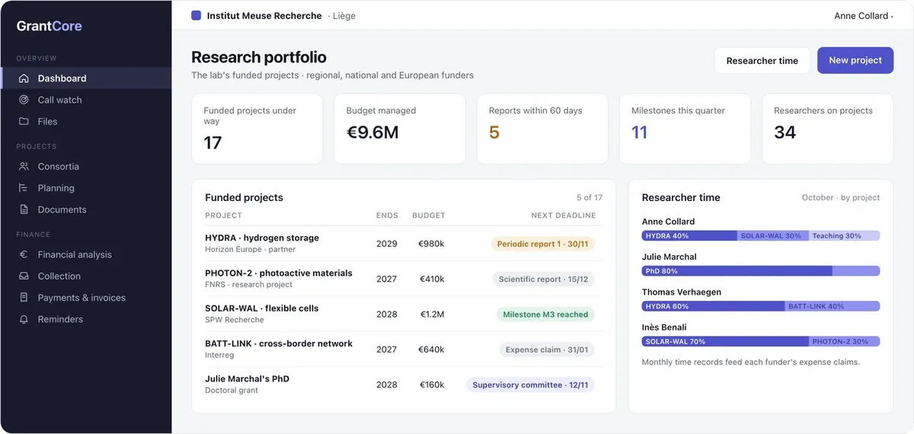Click Thomas Verhaegen's HYDRA 60% segment
The height and width of the screenshot is (434, 914).
coord(714,306)
